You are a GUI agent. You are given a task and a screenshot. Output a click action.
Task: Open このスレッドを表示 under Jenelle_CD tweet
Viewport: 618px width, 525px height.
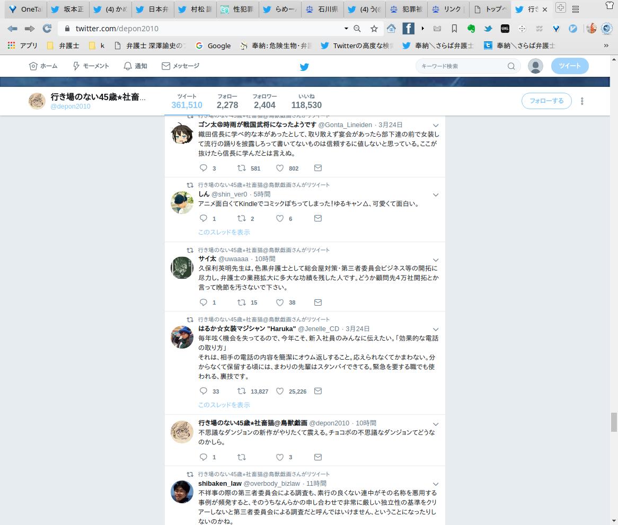[224, 405]
